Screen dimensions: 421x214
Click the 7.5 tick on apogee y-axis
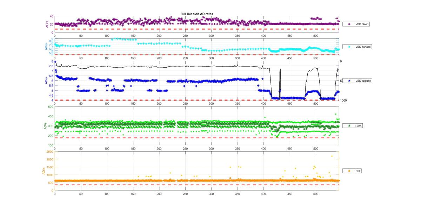click(x=51, y=66)
